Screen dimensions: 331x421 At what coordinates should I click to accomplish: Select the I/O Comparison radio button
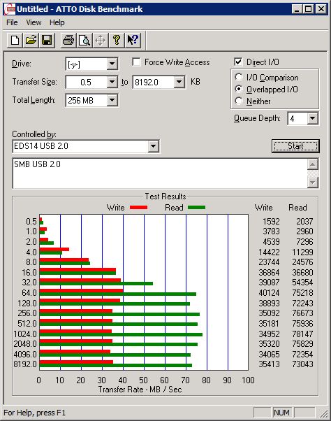coord(239,78)
